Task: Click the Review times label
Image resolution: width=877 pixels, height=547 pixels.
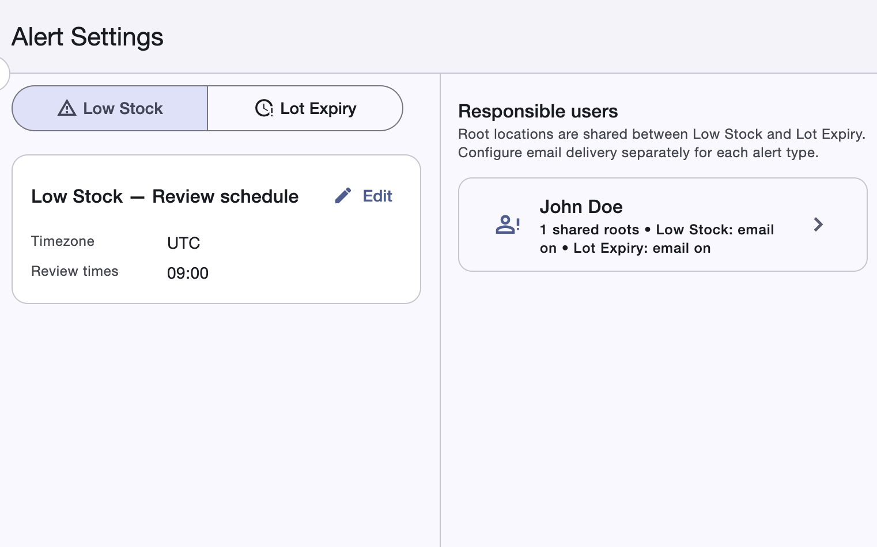Action: coord(75,271)
